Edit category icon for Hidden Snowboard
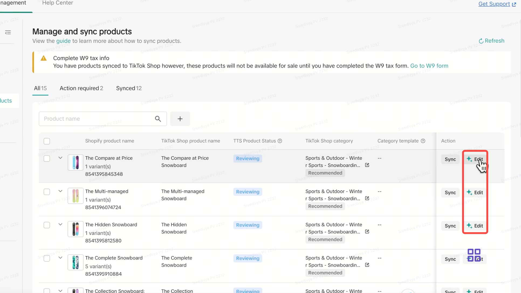Screen dimensions: 521x293 [367, 231]
